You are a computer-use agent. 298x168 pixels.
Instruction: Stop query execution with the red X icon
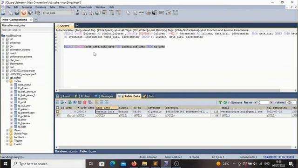pos(24,13)
